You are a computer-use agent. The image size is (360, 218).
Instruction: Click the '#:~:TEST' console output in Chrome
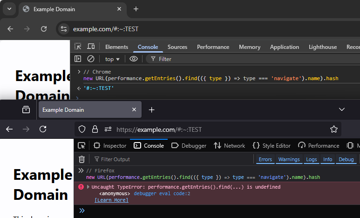pyautogui.click(x=99, y=88)
